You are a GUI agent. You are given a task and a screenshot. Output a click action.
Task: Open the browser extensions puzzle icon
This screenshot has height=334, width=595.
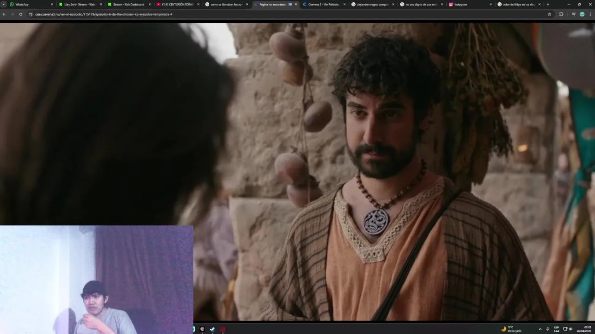point(561,14)
